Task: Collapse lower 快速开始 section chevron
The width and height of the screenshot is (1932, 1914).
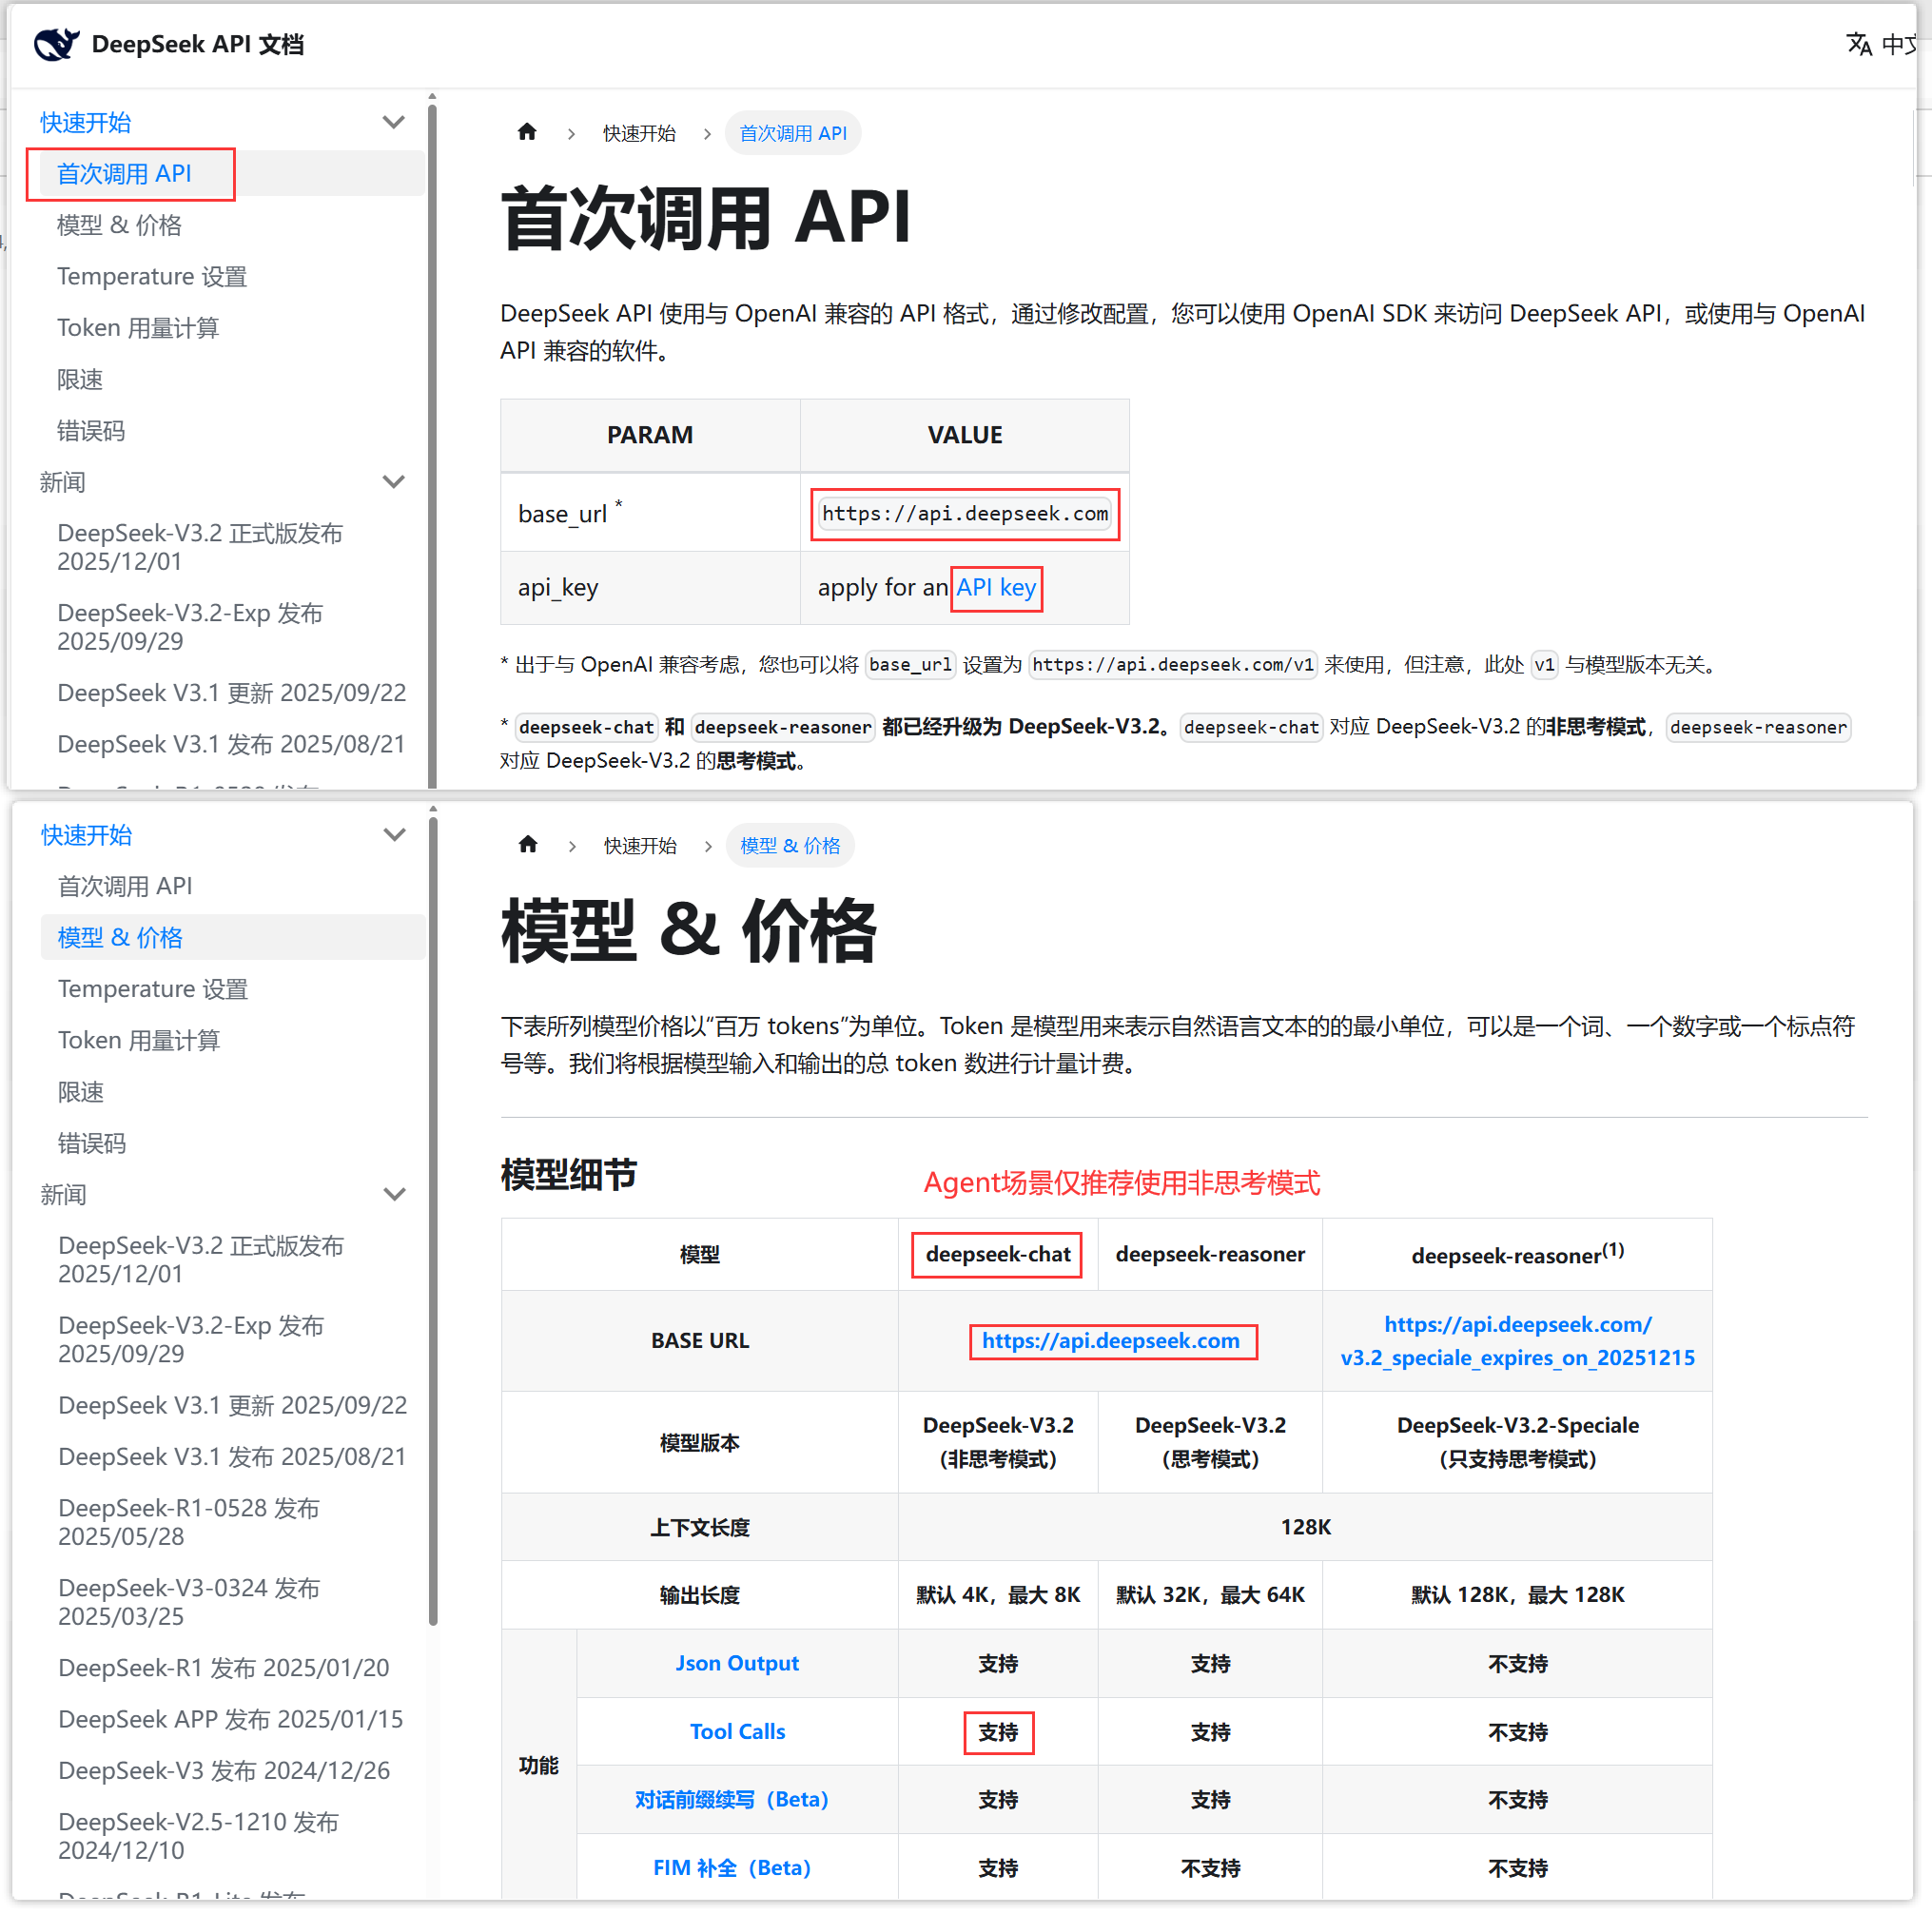Action: (x=395, y=834)
